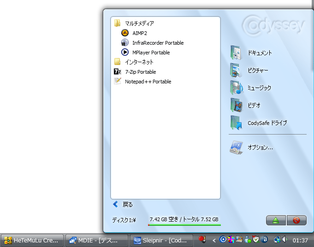Click the colorful cross tray icon
This screenshot has width=314, height=247.
(x=231, y=239)
